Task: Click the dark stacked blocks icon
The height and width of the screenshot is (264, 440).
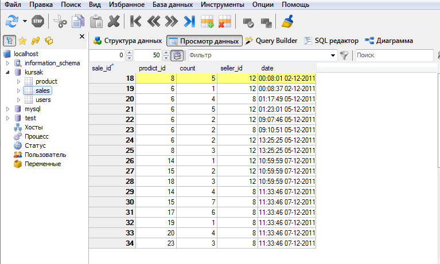Action: click(266, 22)
